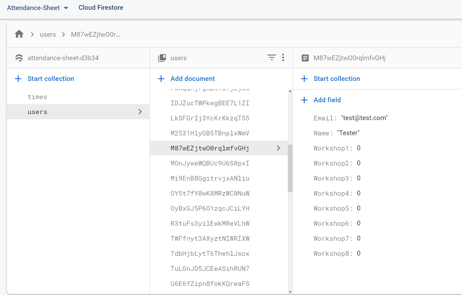Open the Attendance-Sheet project dropdown
The height and width of the screenshot is (295, 462).
(x=66, y=8)
